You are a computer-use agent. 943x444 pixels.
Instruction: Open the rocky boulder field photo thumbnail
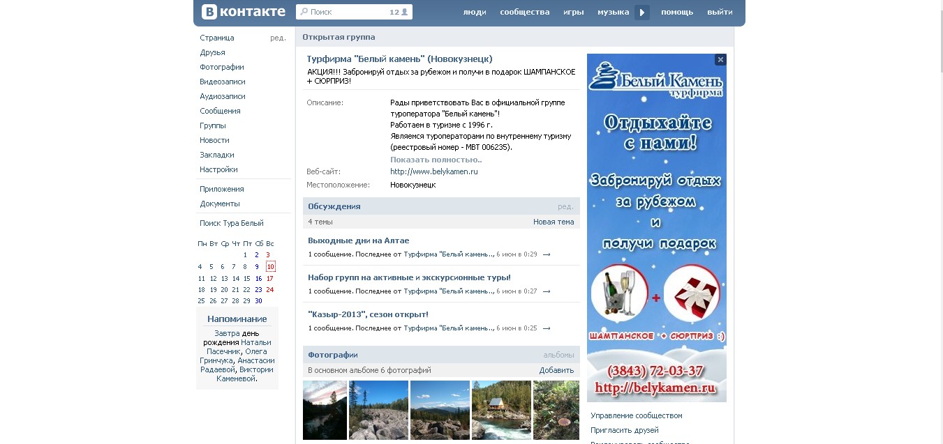tap(379, 410)
